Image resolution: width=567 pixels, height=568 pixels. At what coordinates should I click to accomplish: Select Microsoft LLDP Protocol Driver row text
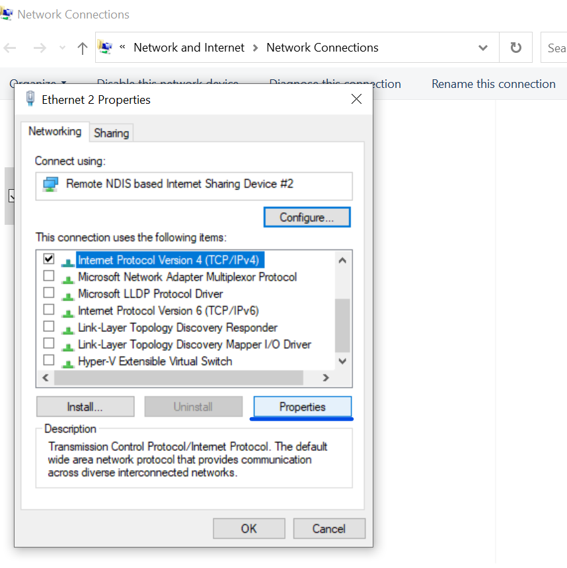(151, 294)
